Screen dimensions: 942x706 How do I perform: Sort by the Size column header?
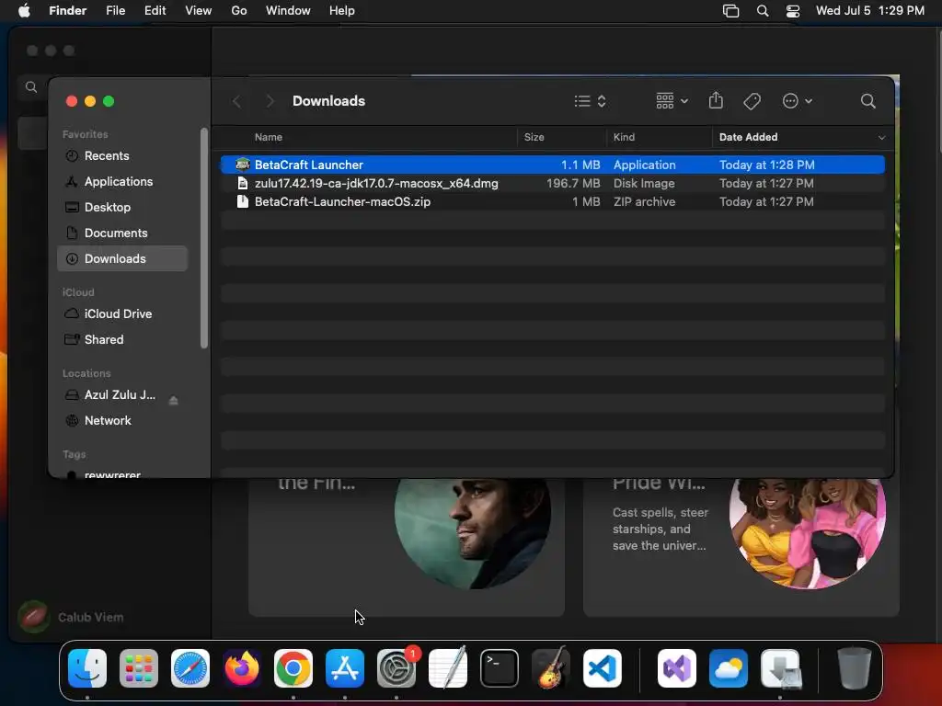tap(534, 137)
